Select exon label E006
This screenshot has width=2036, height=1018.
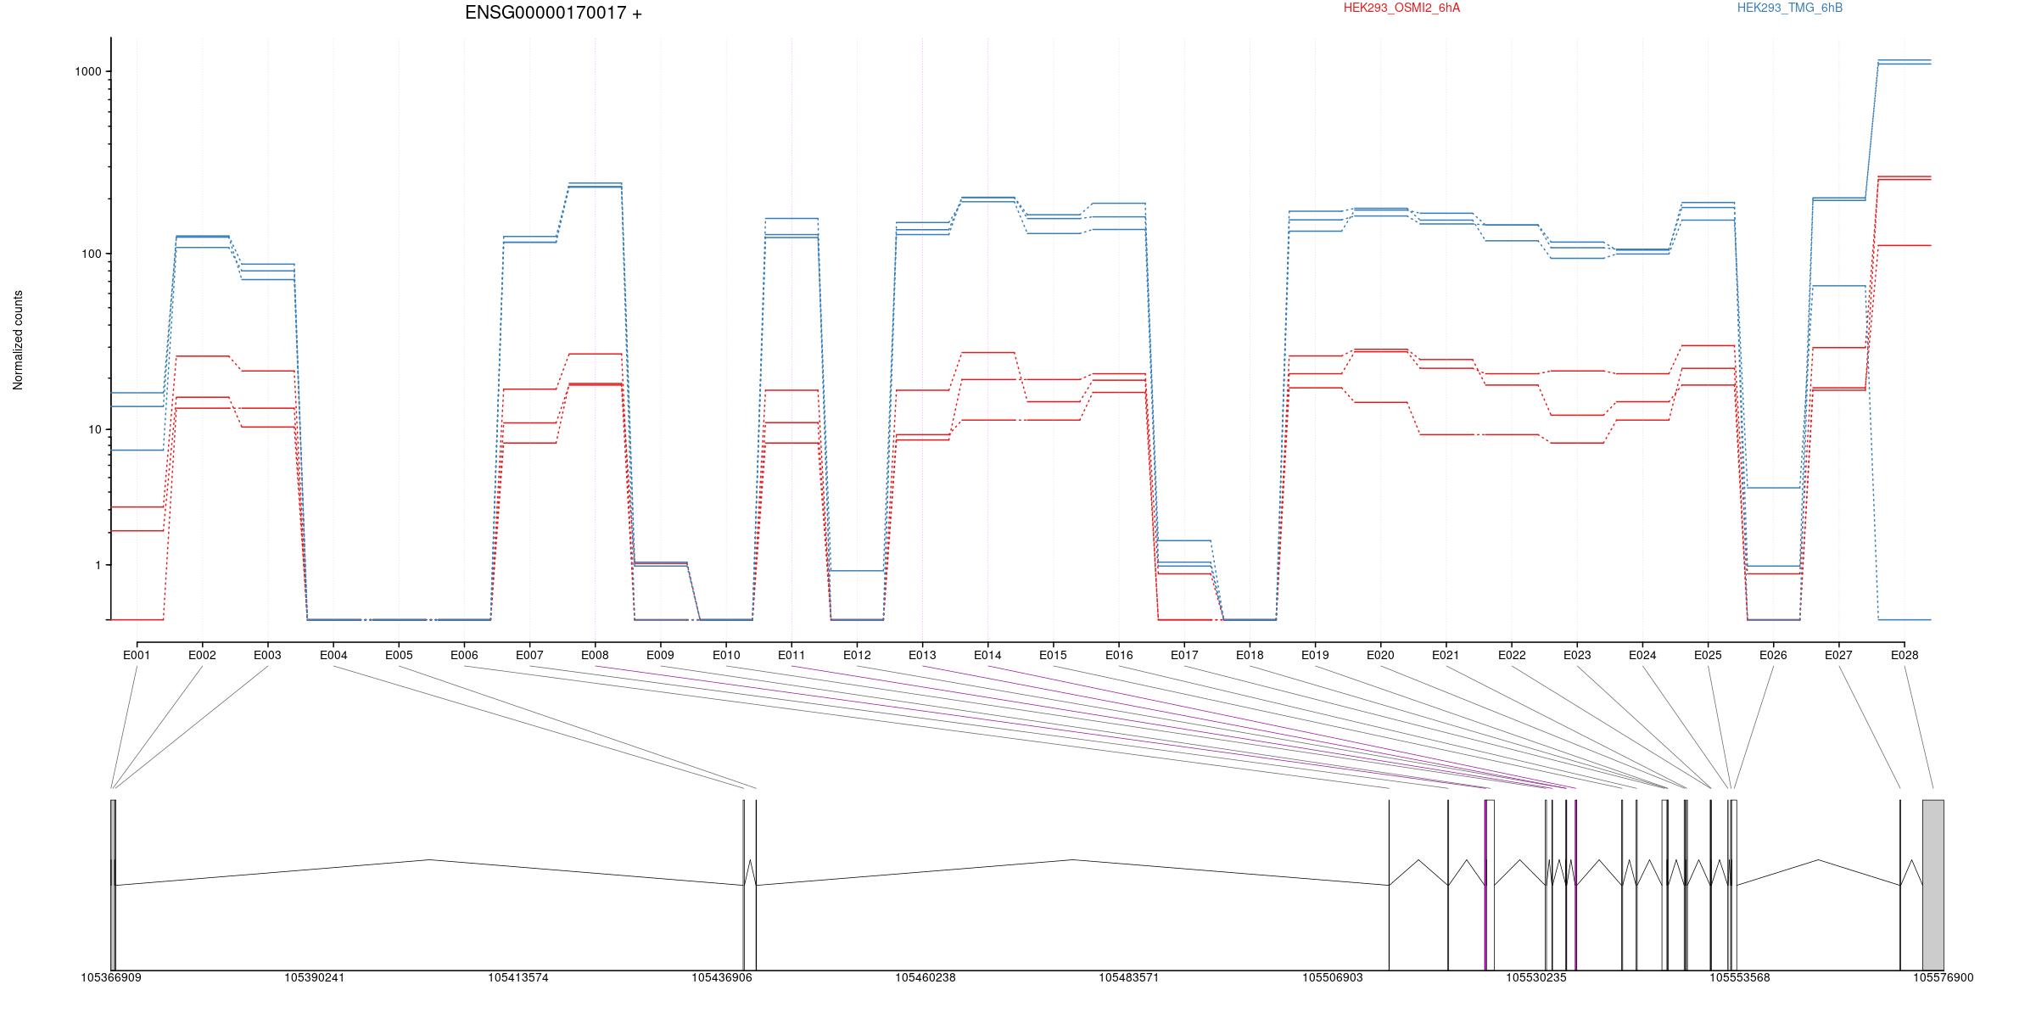464,655
